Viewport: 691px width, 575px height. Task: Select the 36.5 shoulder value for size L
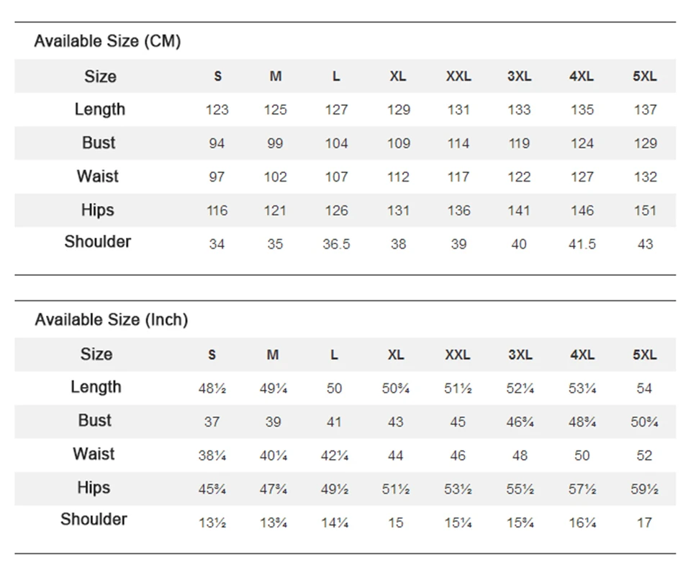(336, 244)
